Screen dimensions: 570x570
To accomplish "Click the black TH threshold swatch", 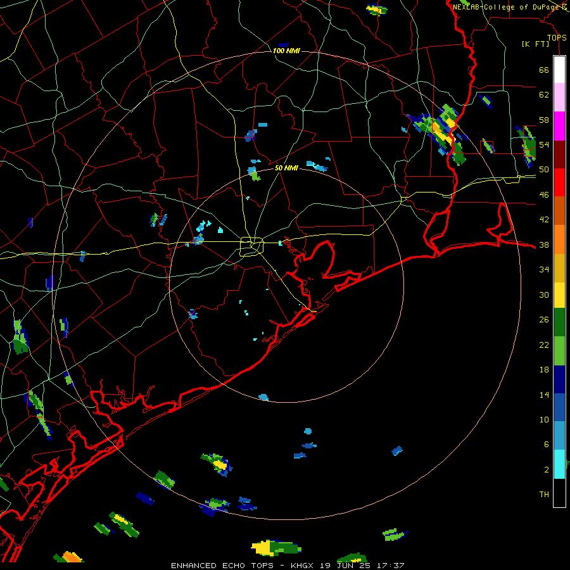I will [559, 493].
